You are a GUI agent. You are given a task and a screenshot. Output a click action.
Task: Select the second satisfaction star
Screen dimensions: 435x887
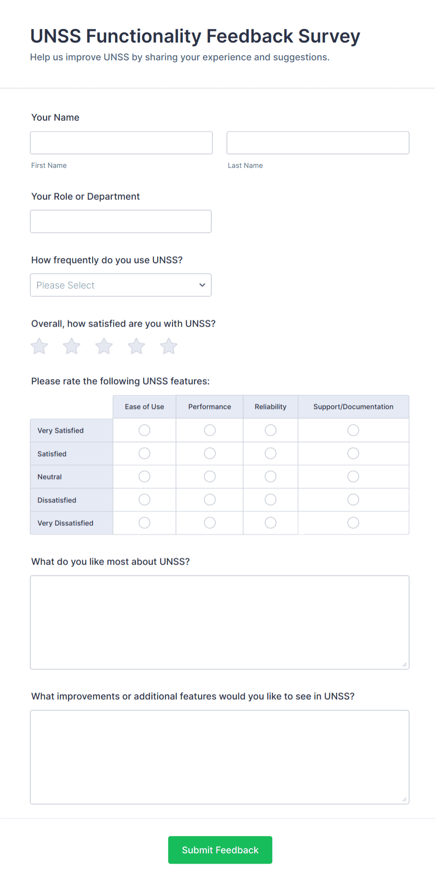71,346
